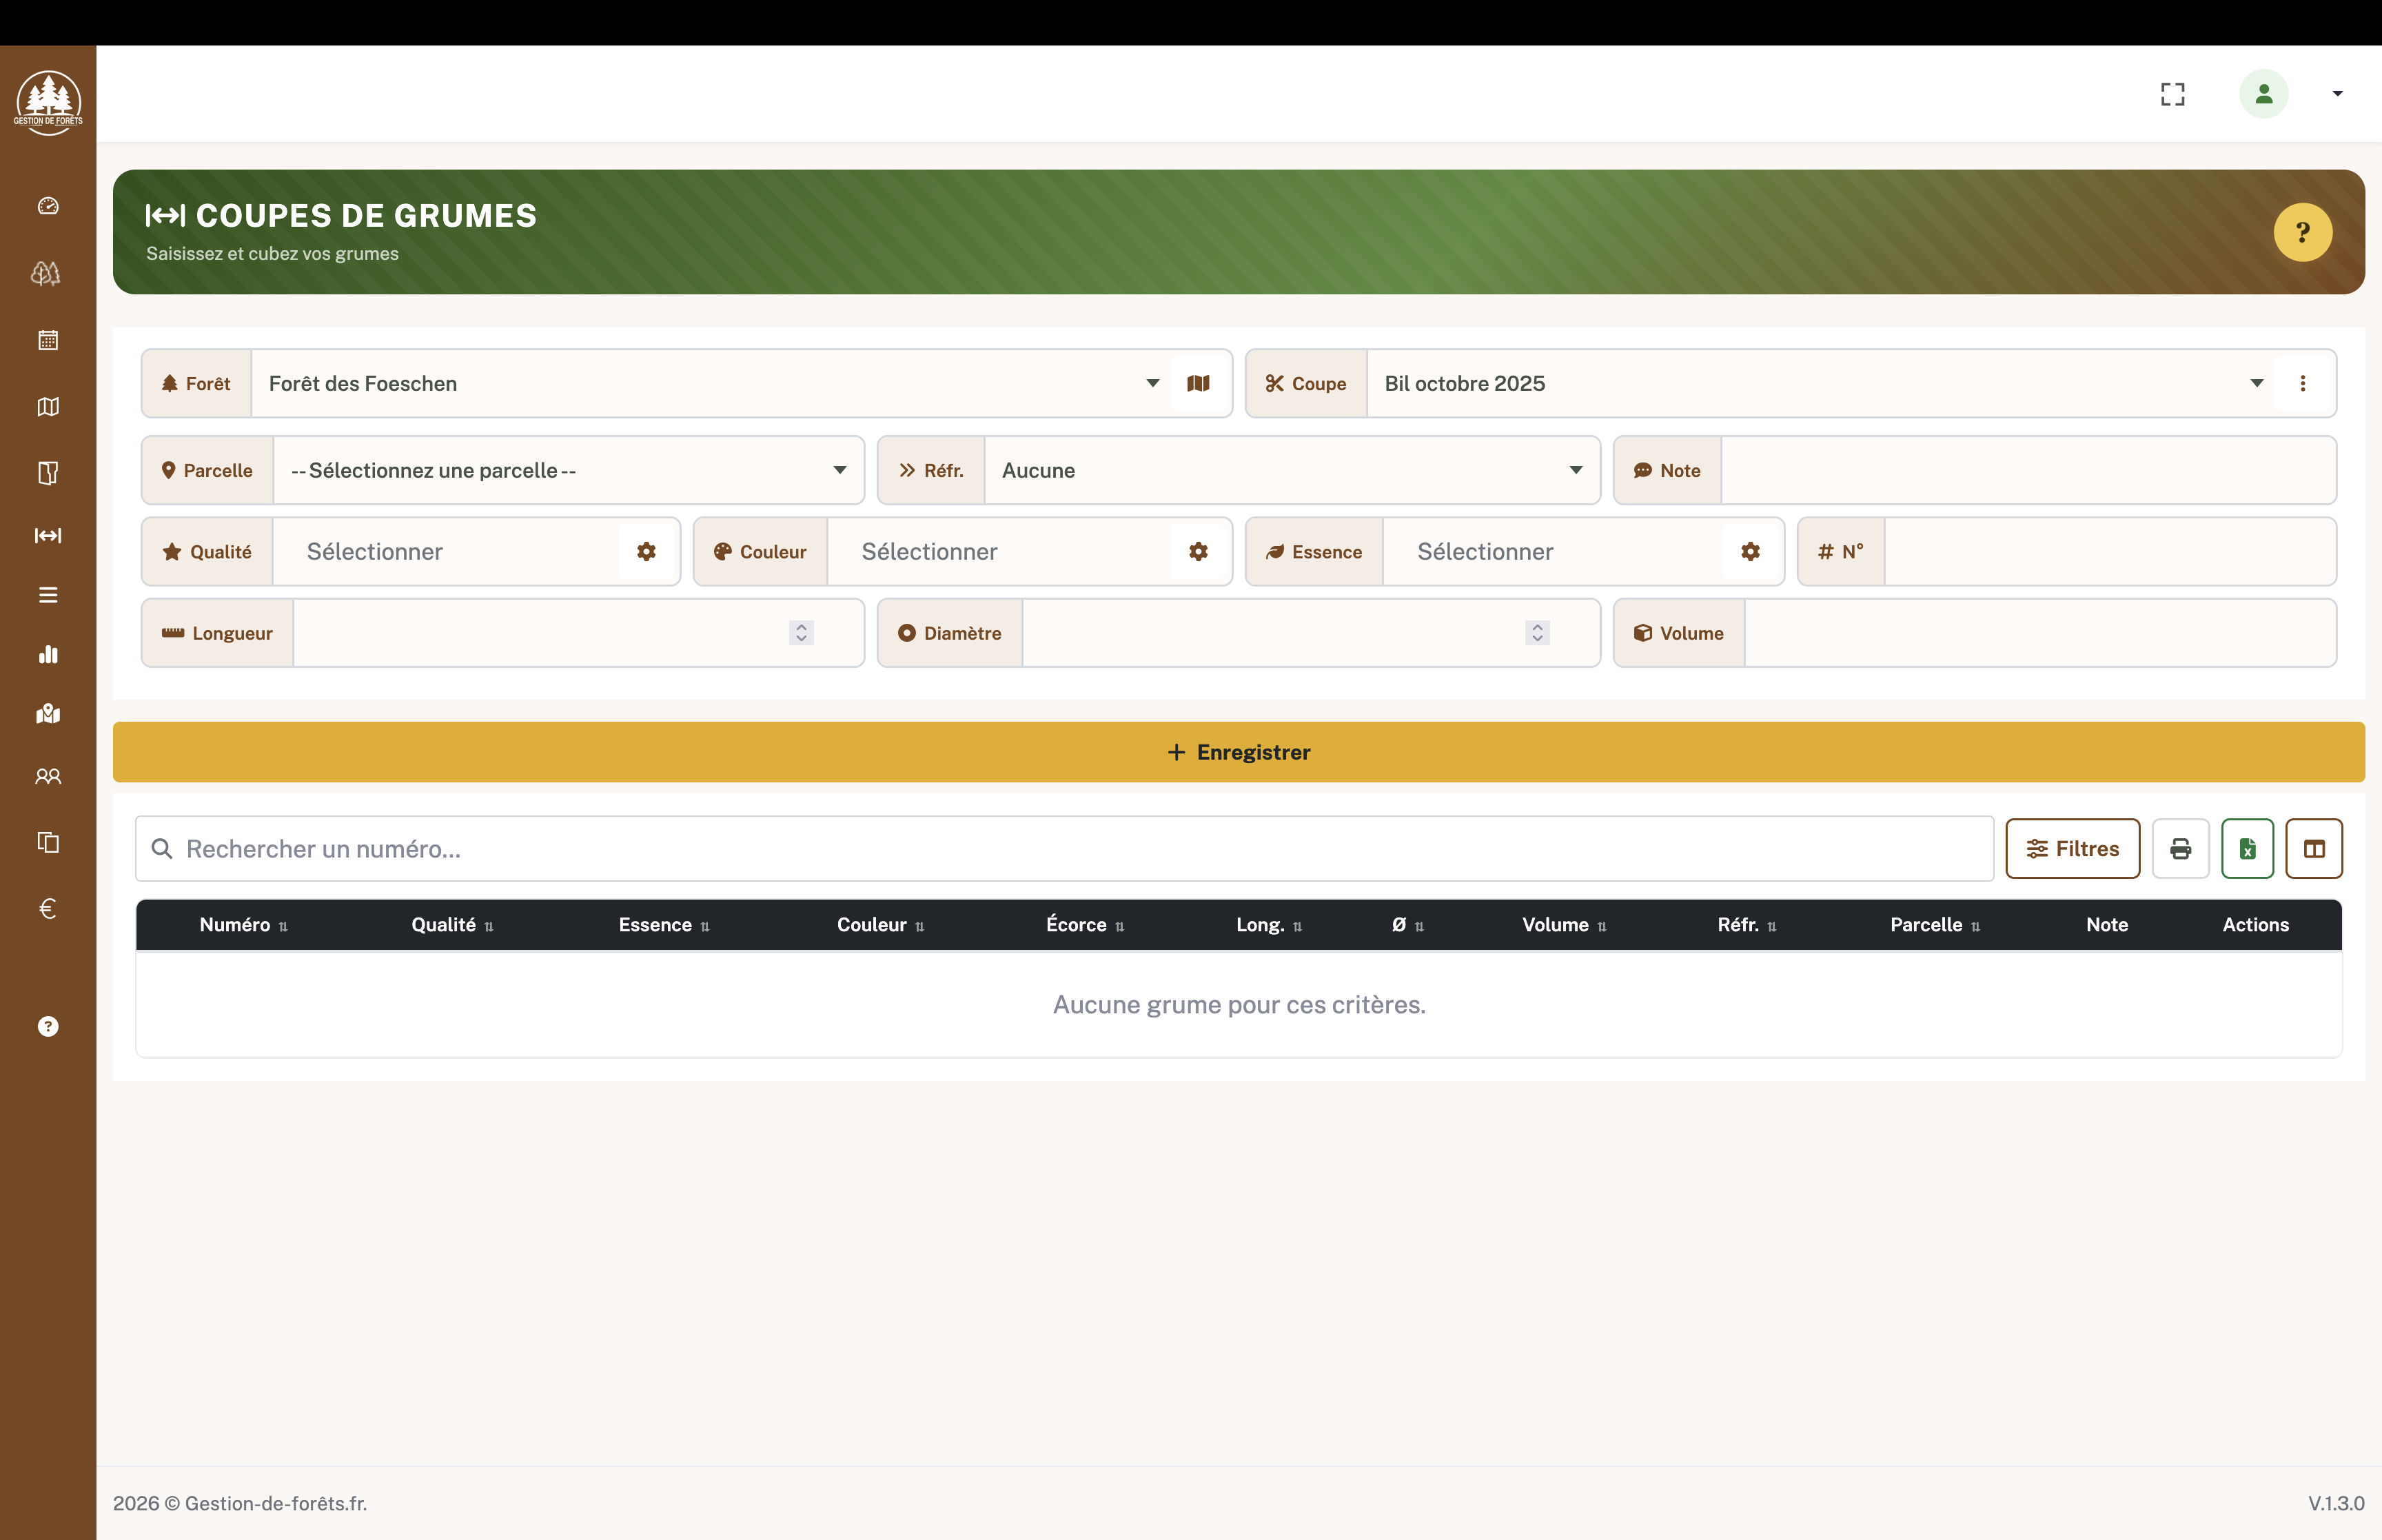Open the Essence Sélectionner field
The image size is (2382, 1540).
tap(1554, 552)
